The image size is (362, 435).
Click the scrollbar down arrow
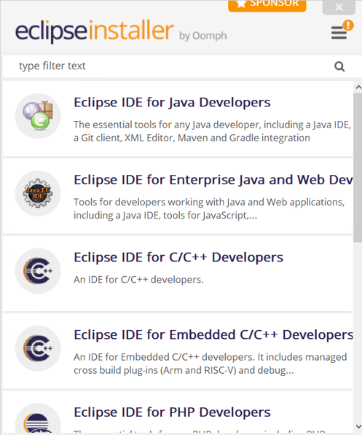(358, 426)
